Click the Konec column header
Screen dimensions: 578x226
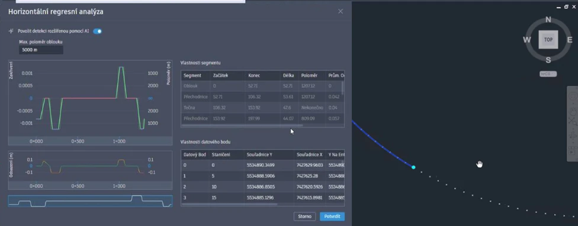point(262,76)
